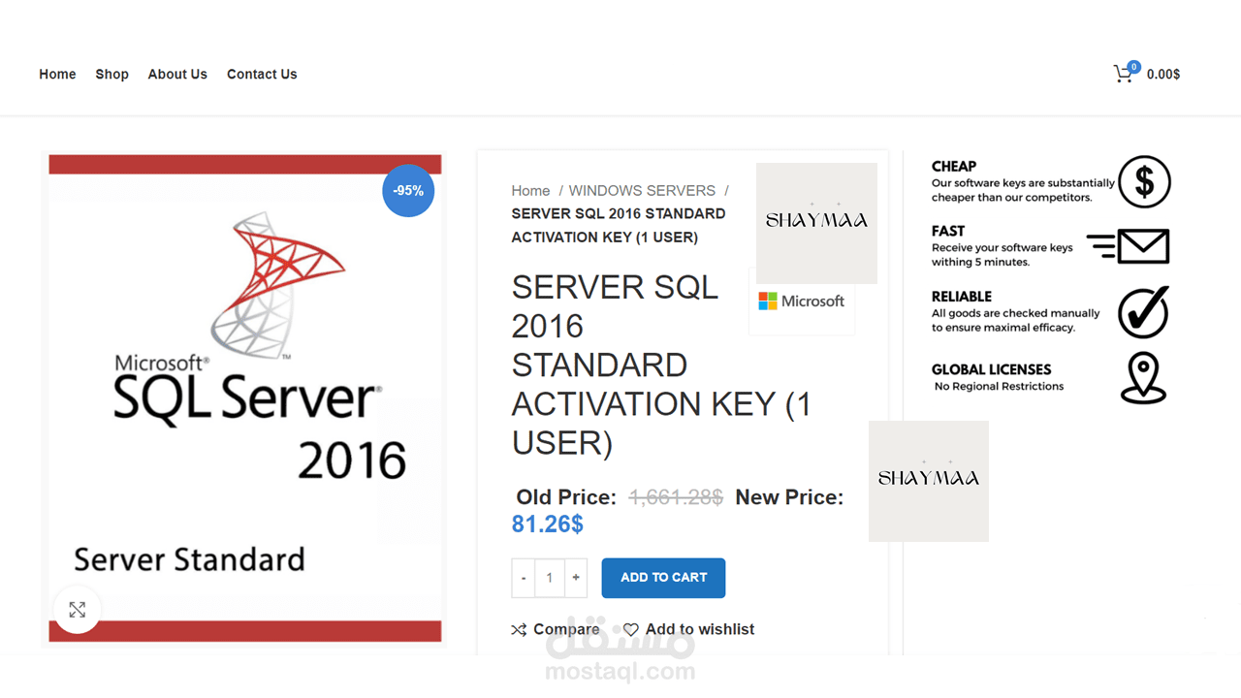Click WINDOWS SERVERS breadcrumb link

642,191
